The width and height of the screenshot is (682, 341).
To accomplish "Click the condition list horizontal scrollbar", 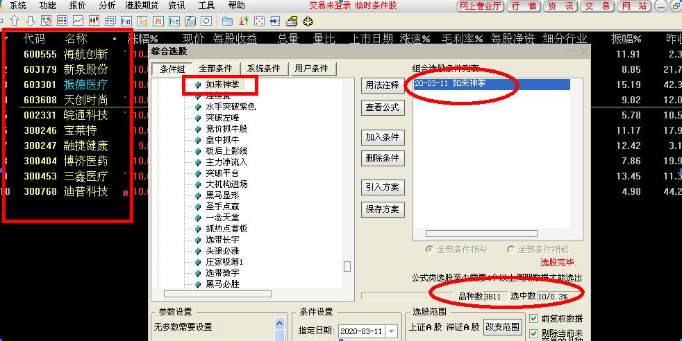I will pos(481,234).
